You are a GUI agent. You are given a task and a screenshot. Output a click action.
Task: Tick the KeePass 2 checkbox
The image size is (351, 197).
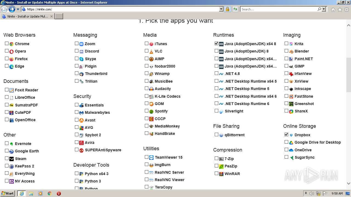tap(7, 166)
